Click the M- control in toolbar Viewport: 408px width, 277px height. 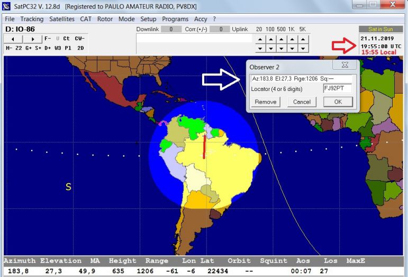(x=9, y=48)
